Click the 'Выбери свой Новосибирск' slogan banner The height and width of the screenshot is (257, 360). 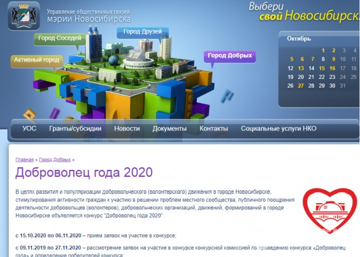[303, 11]
